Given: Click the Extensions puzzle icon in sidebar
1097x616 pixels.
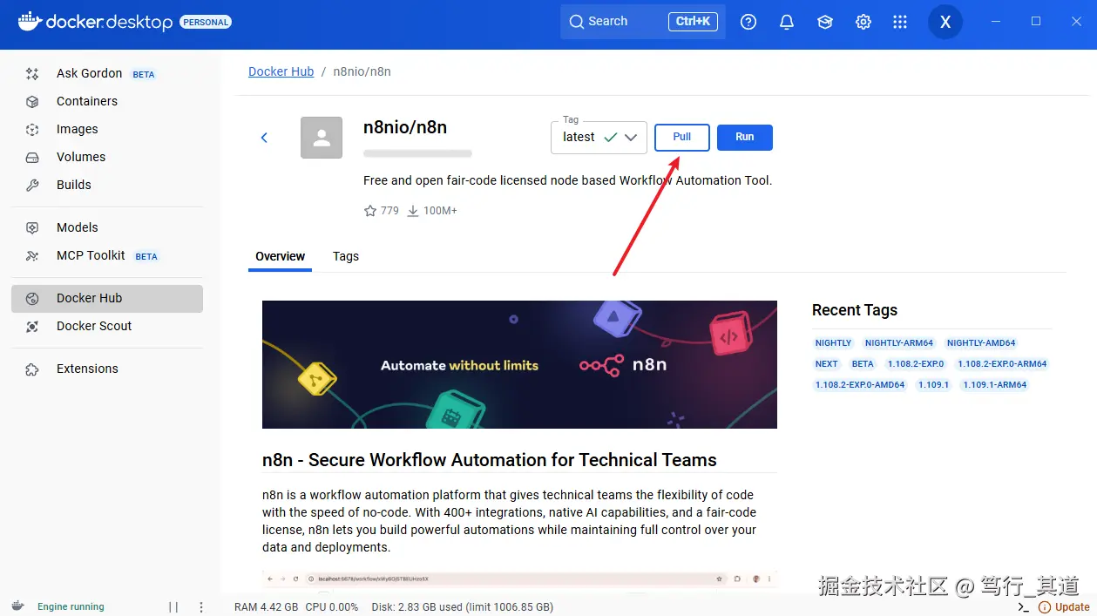Looking at the screenshot, I should [x=32, y=369].
